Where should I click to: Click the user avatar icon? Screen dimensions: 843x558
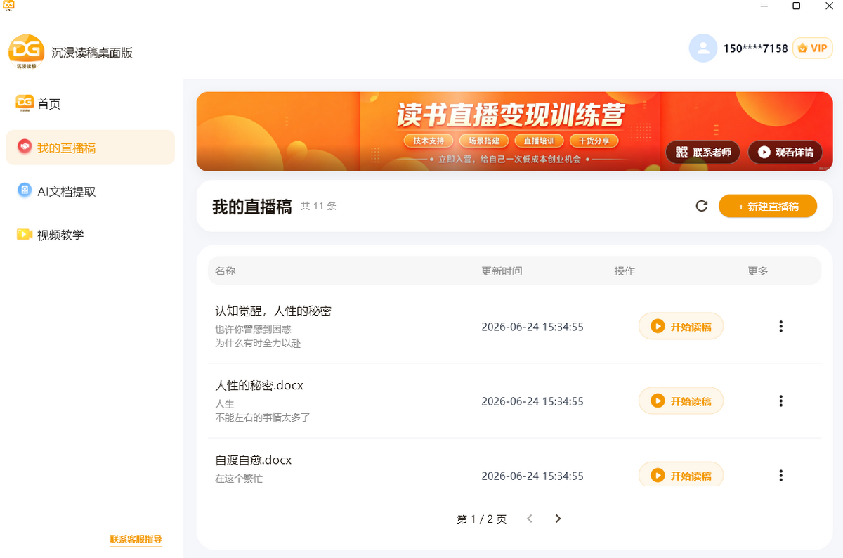pyautogui.click(x=703, y=48)
